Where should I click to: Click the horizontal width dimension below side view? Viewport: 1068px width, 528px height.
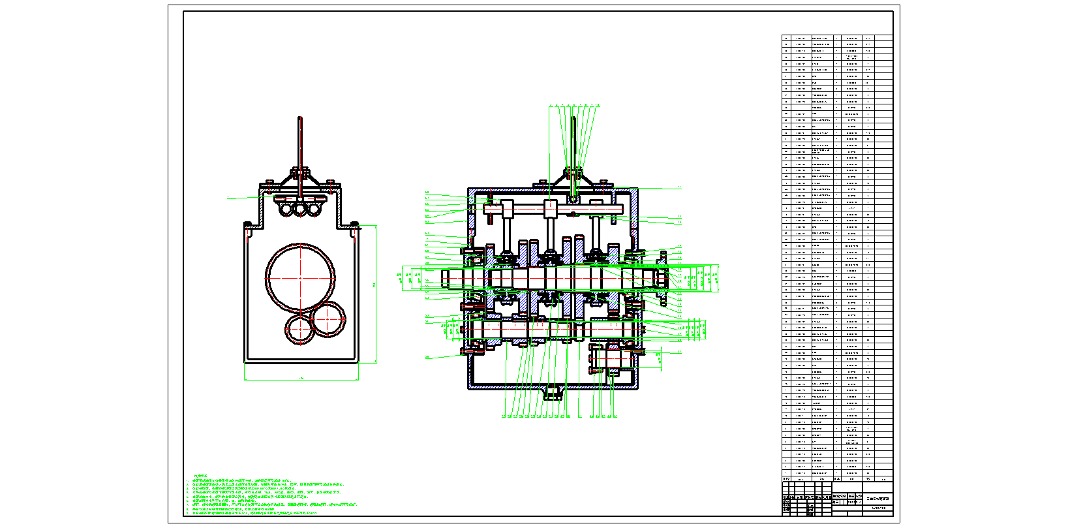[301, 379]
